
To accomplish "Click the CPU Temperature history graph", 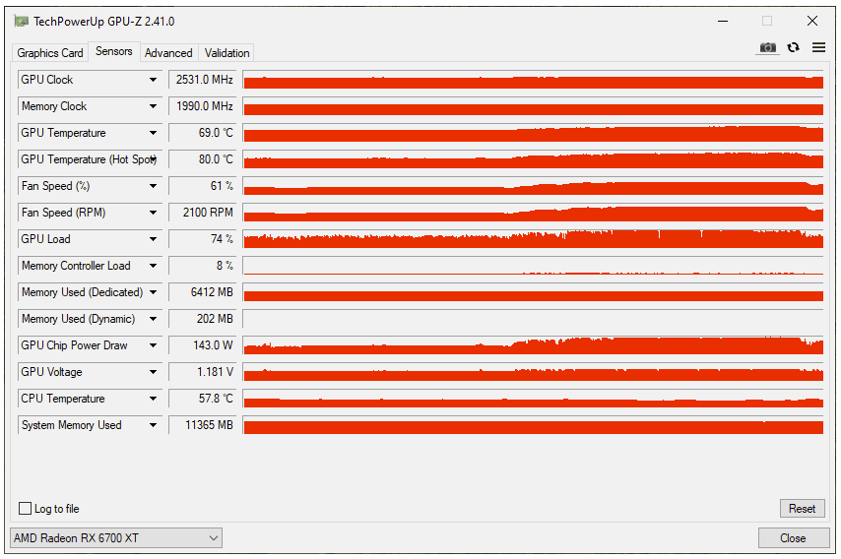I will click(533, 399).
